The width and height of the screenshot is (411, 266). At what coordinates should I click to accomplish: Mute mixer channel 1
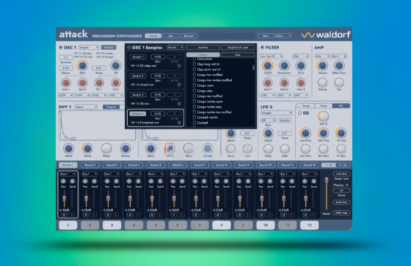pos(64,215)
